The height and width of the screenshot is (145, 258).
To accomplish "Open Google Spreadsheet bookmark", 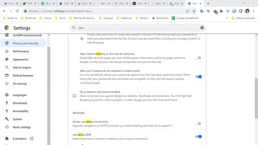I will pyautogui.click(x=185, y=18).
